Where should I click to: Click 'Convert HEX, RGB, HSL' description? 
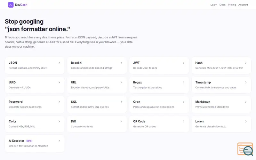(x=22, y=126)
